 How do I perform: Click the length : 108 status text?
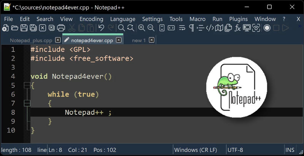[16, 150]
